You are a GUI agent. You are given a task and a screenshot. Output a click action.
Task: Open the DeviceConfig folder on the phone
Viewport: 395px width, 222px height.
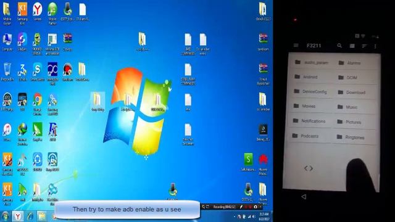[x=312, y=91]
